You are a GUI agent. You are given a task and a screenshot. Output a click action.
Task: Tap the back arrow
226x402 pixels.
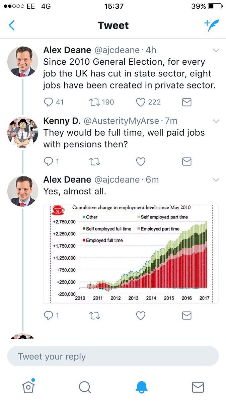point(12,25)
